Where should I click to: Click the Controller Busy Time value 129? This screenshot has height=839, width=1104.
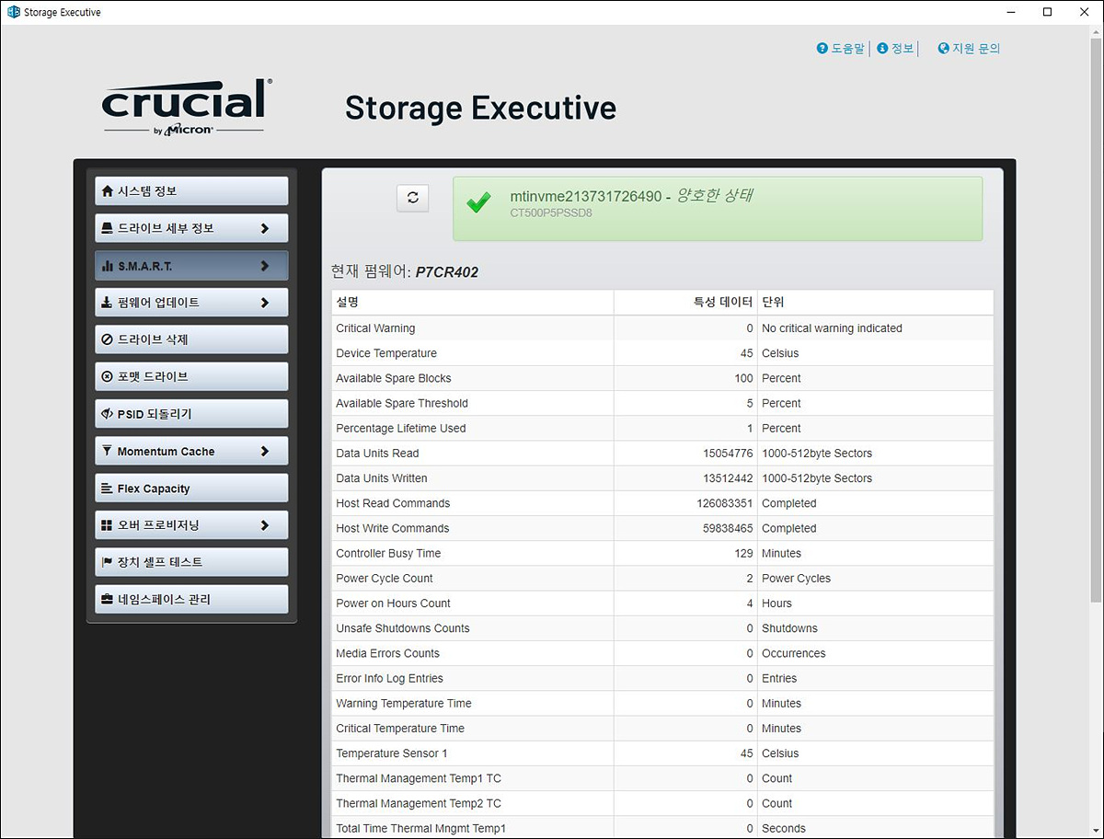click(744, 553)
